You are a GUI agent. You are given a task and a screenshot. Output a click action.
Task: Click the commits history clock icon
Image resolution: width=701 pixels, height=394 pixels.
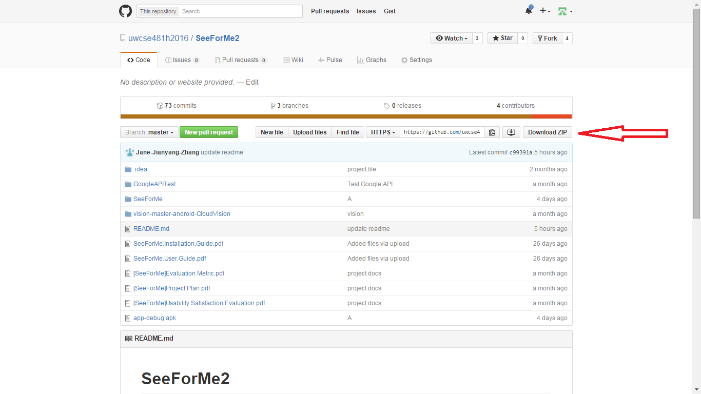[160, 106]
